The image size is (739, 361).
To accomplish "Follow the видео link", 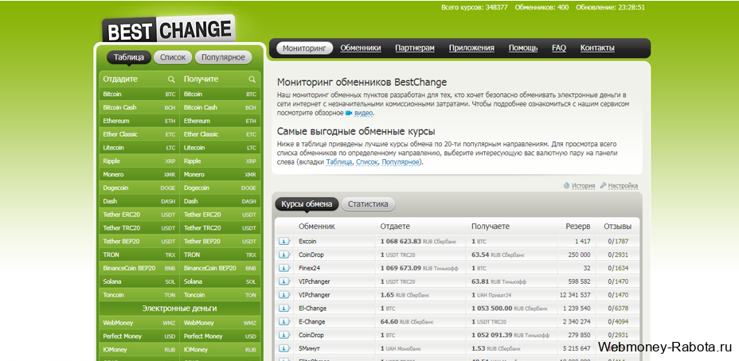I will click(x=363, y=113).
